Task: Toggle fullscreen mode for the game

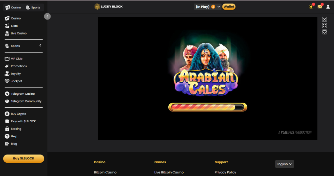Action: (325, 26)
